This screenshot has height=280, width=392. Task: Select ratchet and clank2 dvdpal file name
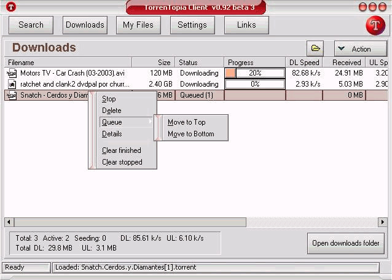[x=75, y=84]
